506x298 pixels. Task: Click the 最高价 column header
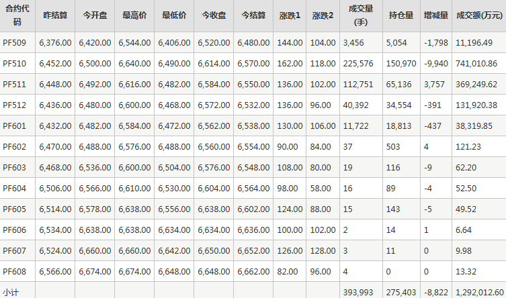pyautogui.click(x=134, y=15)
